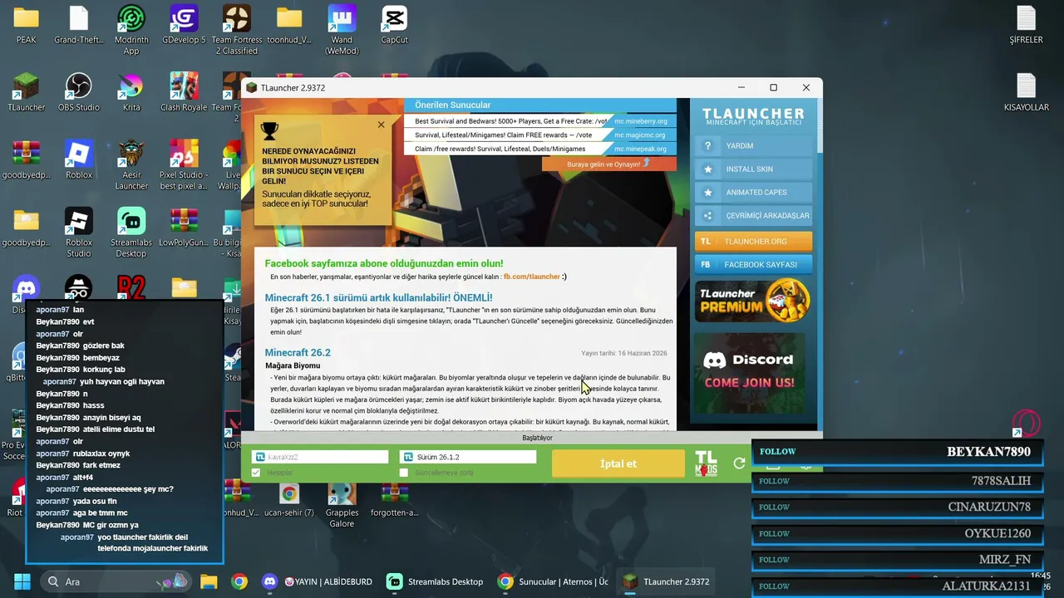
Task: Select the mc.magicmc.org server address
Action: point(640,135)
